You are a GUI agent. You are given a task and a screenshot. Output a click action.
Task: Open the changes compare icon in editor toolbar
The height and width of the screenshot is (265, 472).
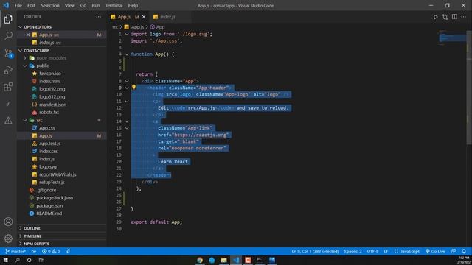tap(445, 17)
